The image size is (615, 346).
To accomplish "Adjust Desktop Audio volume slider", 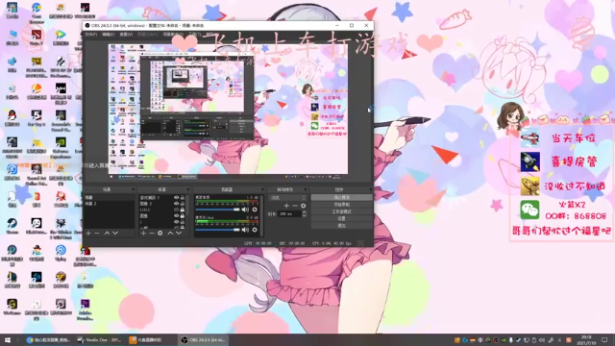I will coord(218,210).
